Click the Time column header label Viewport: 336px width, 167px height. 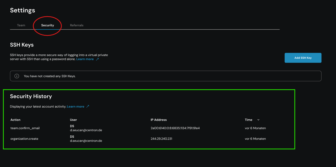coord(248,120)
